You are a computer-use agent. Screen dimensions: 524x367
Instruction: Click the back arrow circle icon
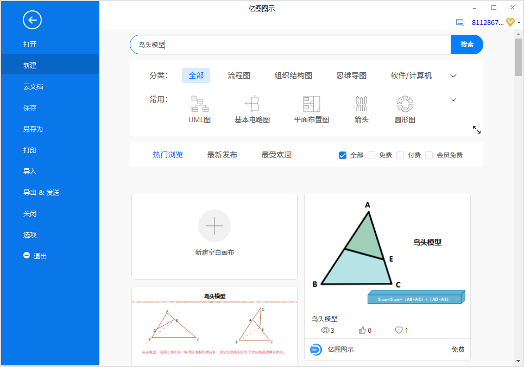click(32, 20)
